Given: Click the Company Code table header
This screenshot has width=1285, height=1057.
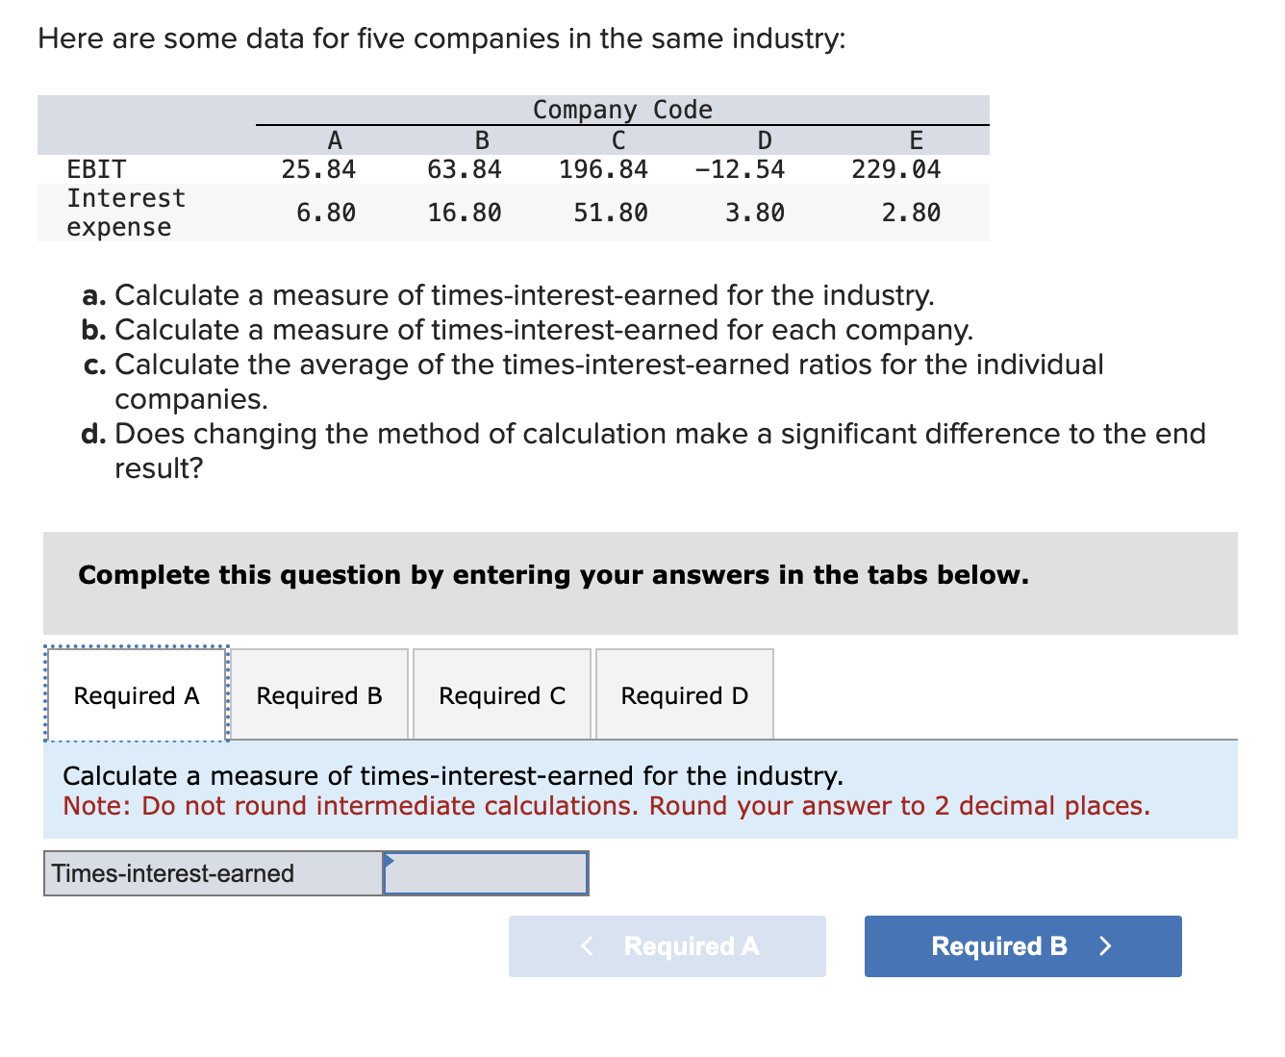Looking at the screenshot, I should point(621,110).
